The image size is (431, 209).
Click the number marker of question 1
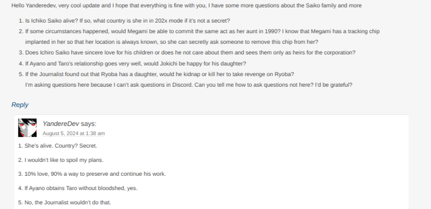pyautogui.click(x=21, y=21)
